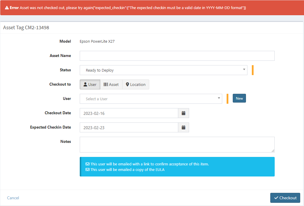This screenshot has width=304, height=206.
Task: Keep checkout target set to User
Action: 90,84
